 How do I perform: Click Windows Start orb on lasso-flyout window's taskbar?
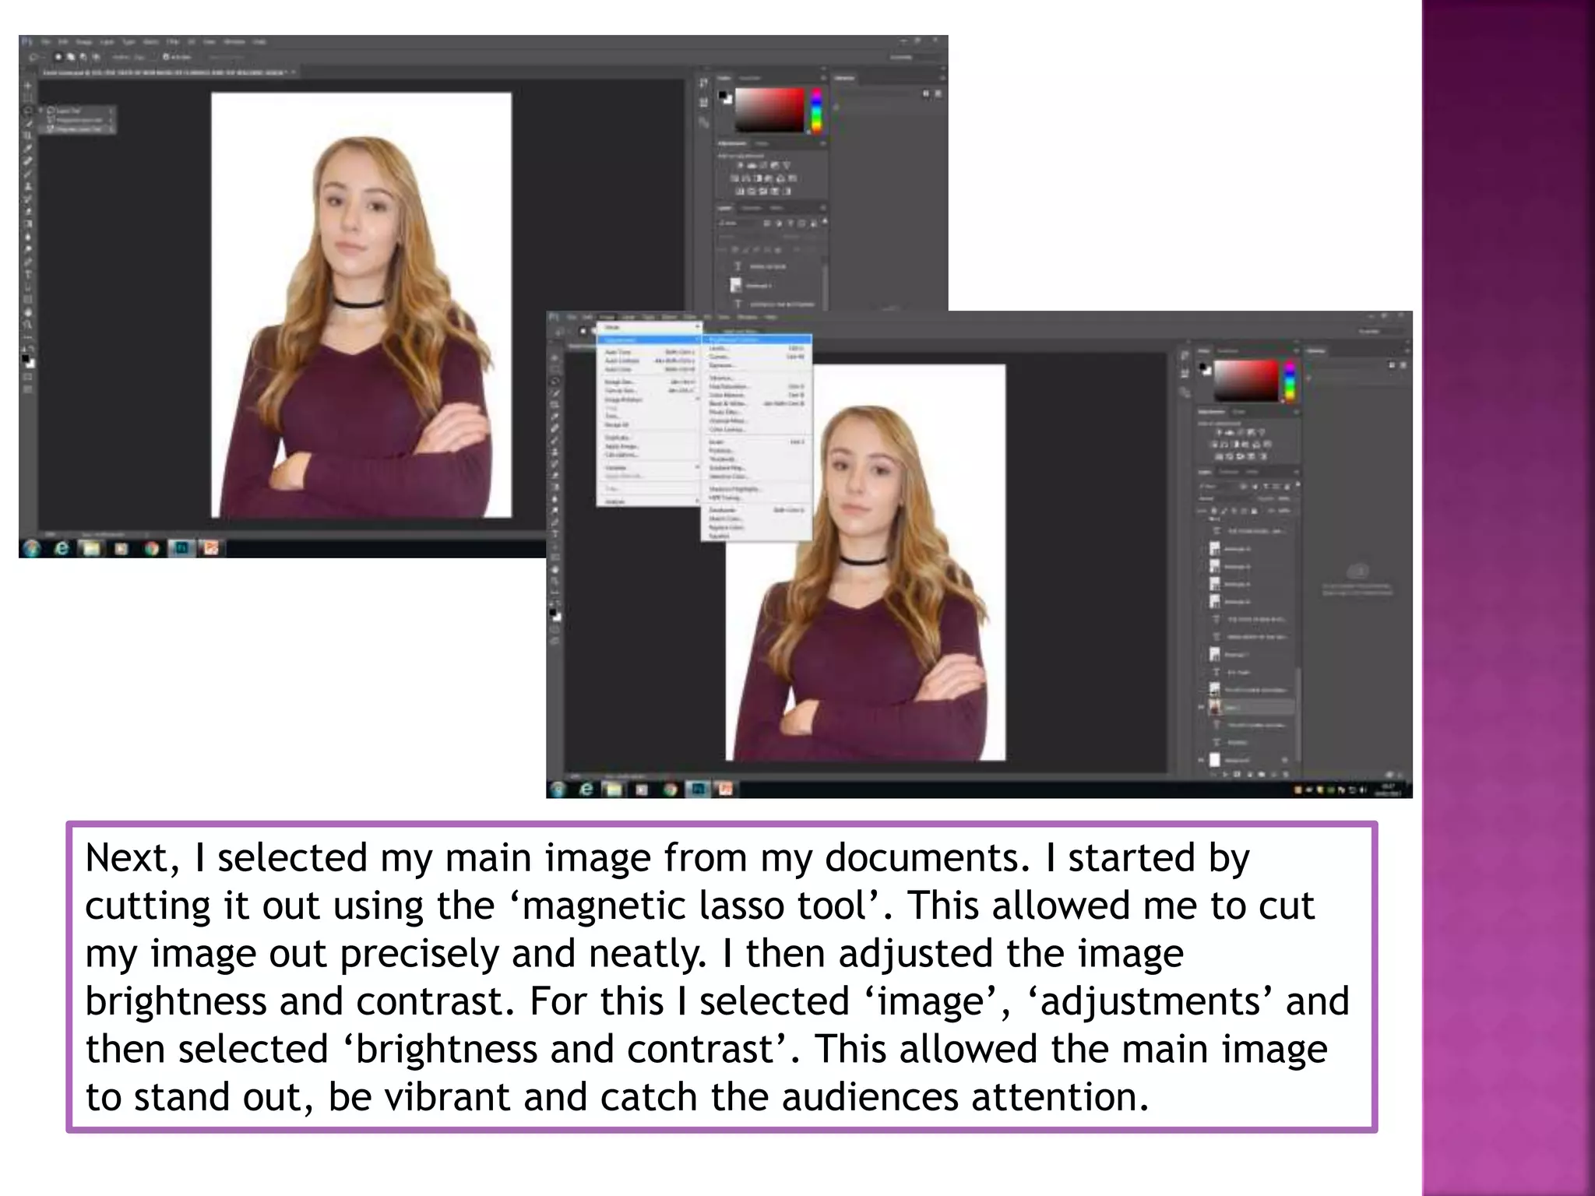(31, 548)
